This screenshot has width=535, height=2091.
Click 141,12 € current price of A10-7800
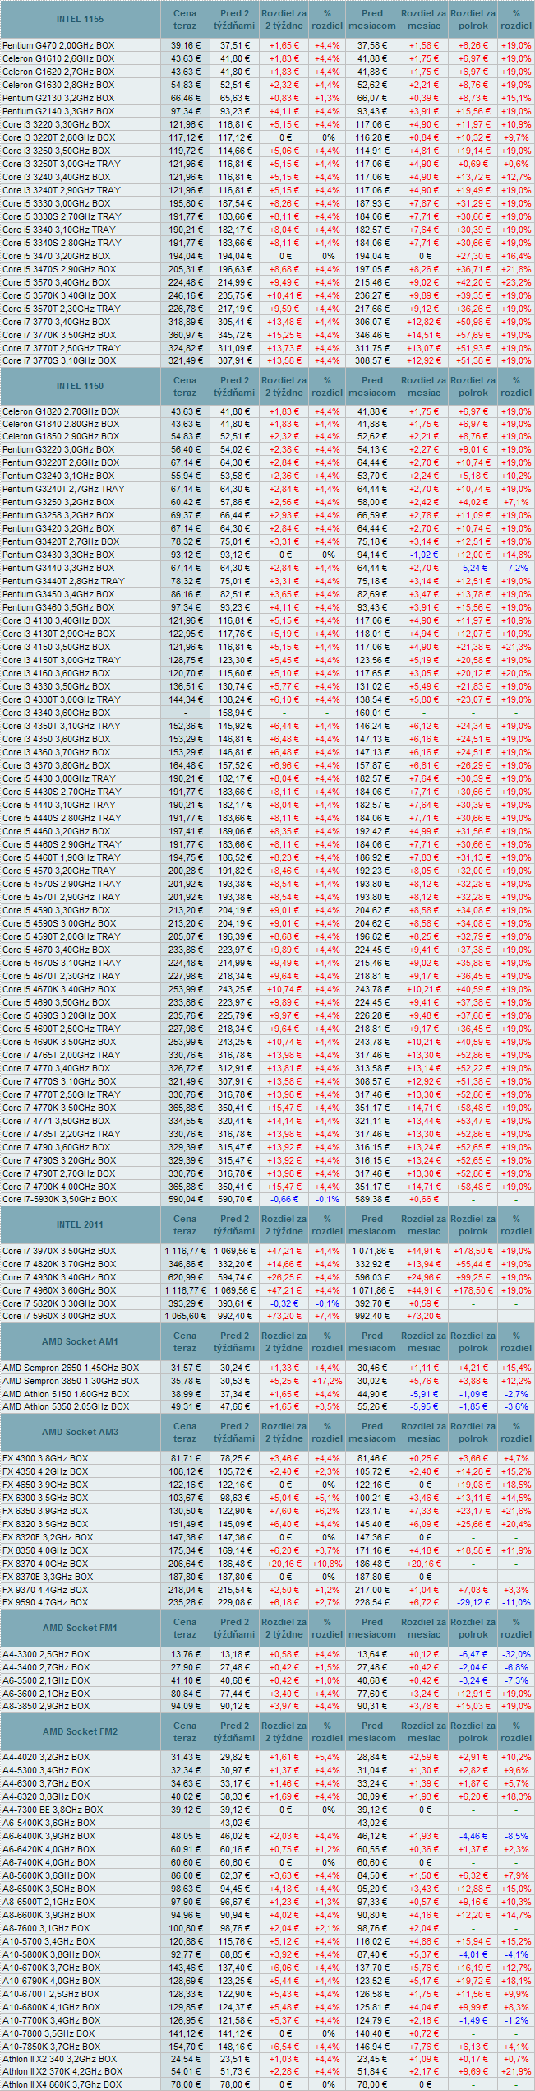pos(185,2033)
